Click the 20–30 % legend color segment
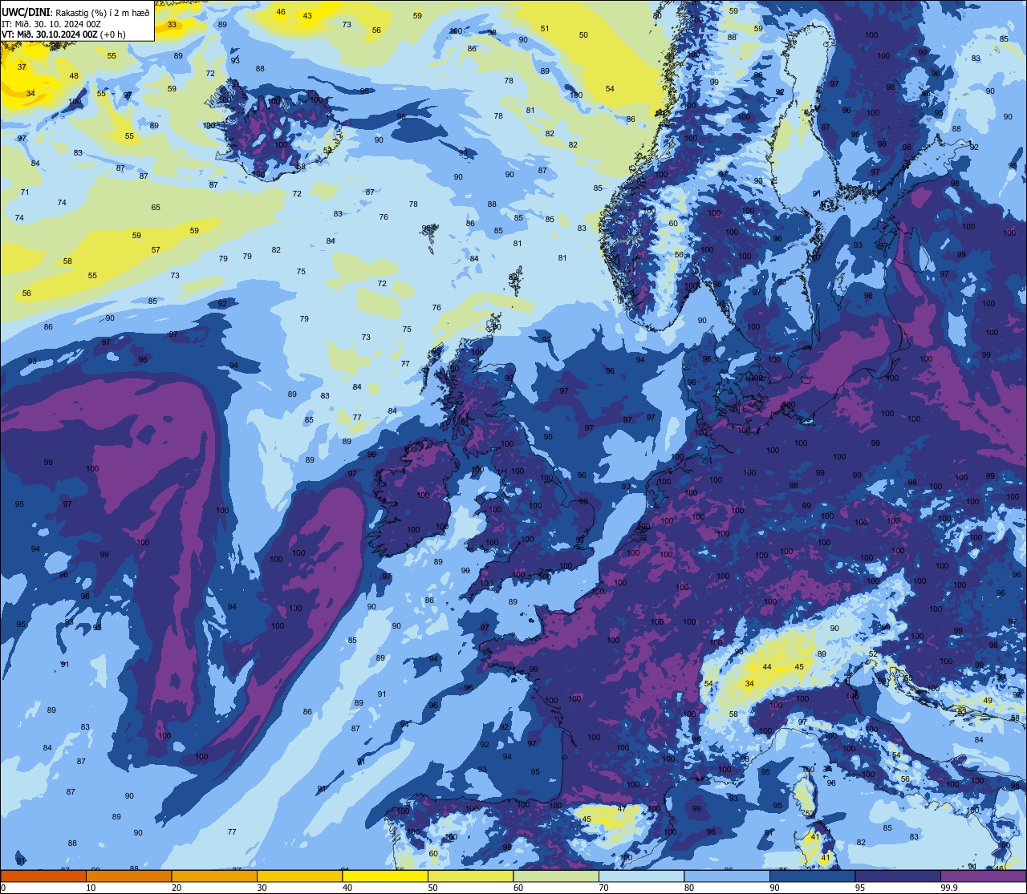This screenshot has width=1027, height=894. pyautogui.click(x=214, y=876)
